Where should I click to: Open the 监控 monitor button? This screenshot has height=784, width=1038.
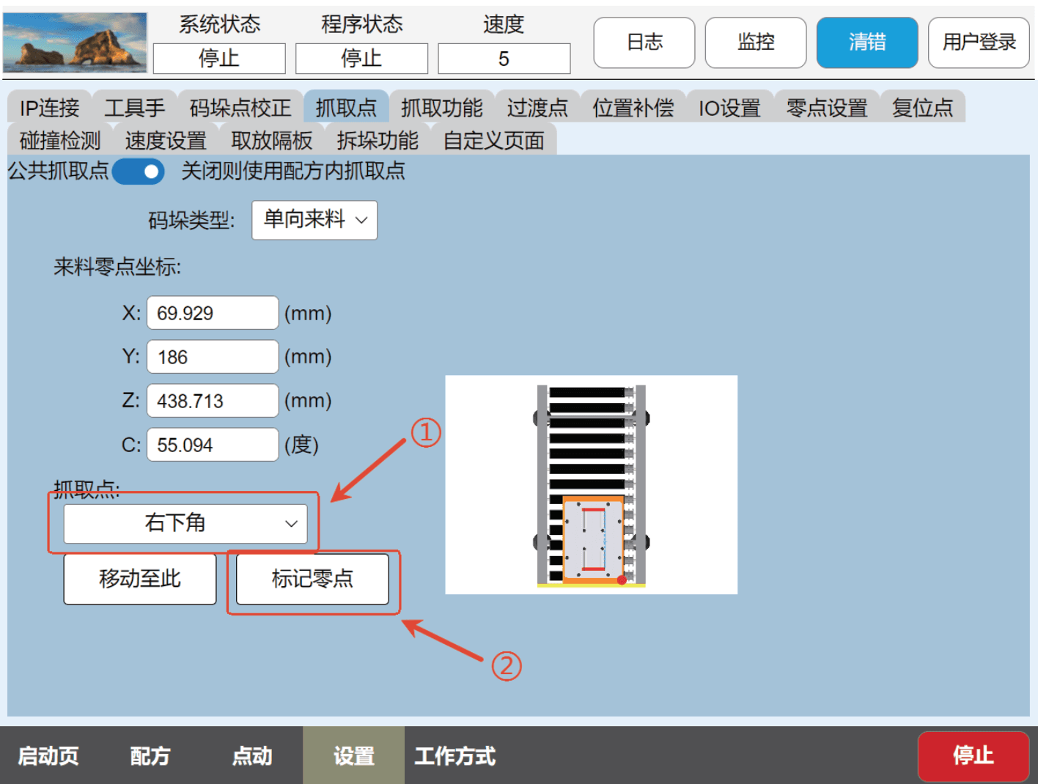click(756, 42)
